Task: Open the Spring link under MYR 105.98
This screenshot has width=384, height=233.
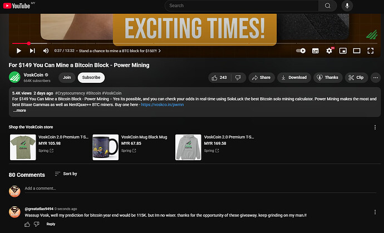Action: tap(46, 151)
